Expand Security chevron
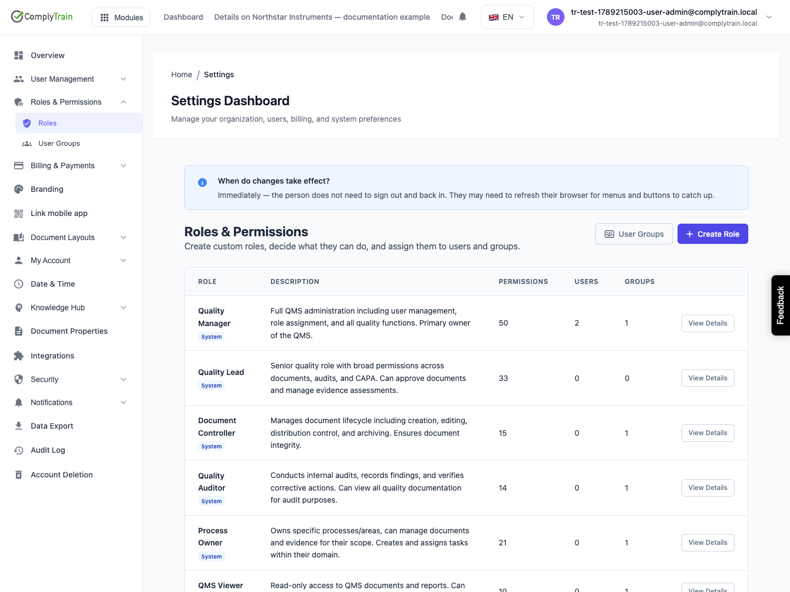The image size is (790, 592). tap(123, 379)
